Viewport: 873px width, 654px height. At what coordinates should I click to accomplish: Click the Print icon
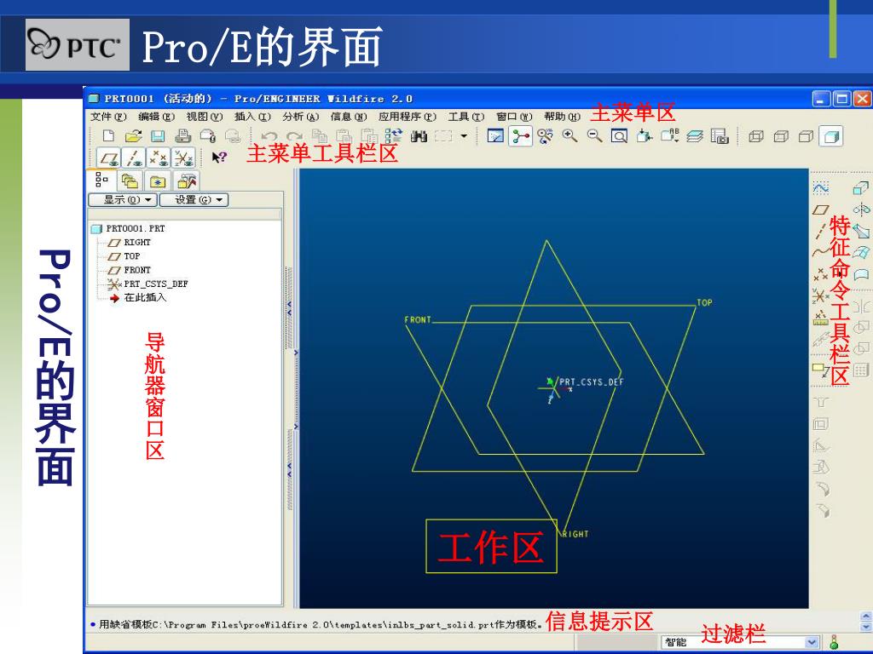(x=182, y=135)
